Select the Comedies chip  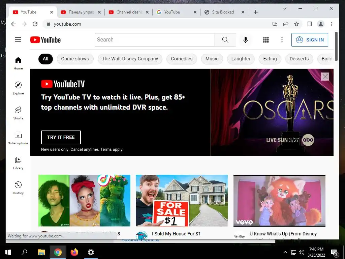182,59
